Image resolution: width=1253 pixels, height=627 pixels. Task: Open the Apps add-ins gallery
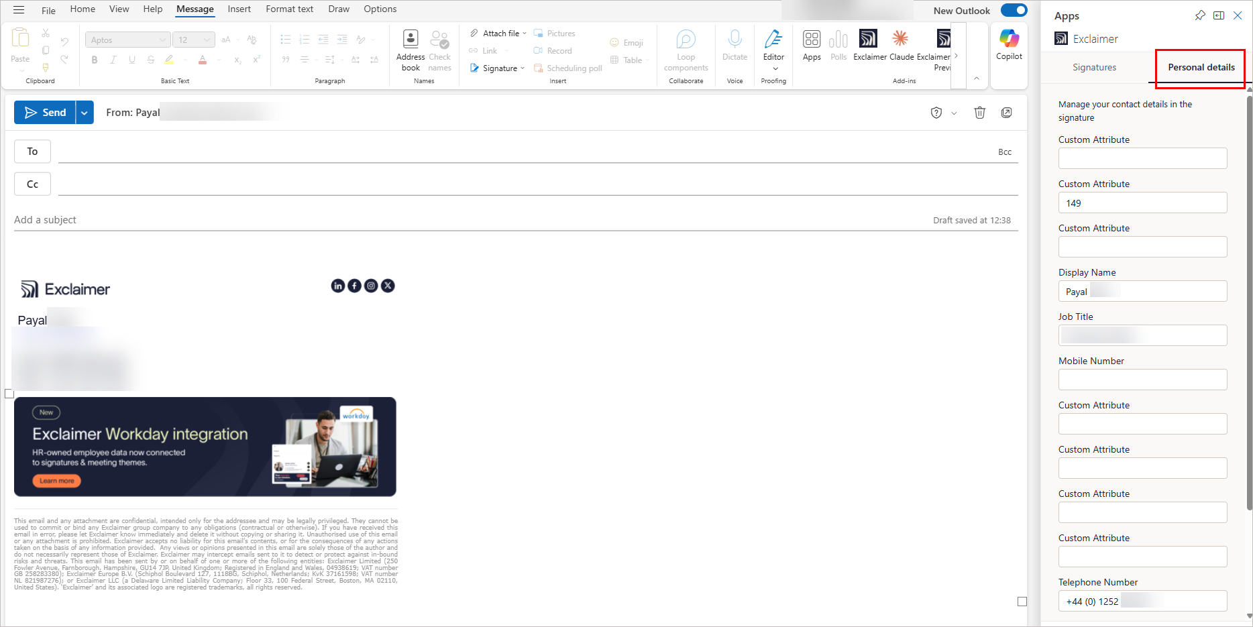tap(812, 46)
